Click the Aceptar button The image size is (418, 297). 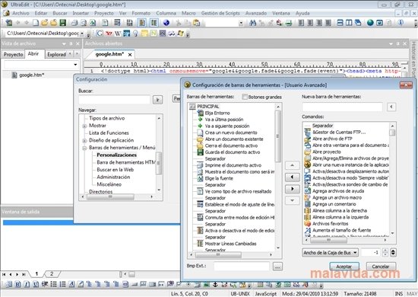(x=344, y=267)
